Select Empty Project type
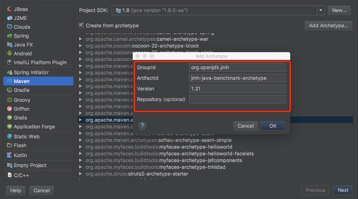The width and height of the screenshot is (358, 199). pos(38,165)
